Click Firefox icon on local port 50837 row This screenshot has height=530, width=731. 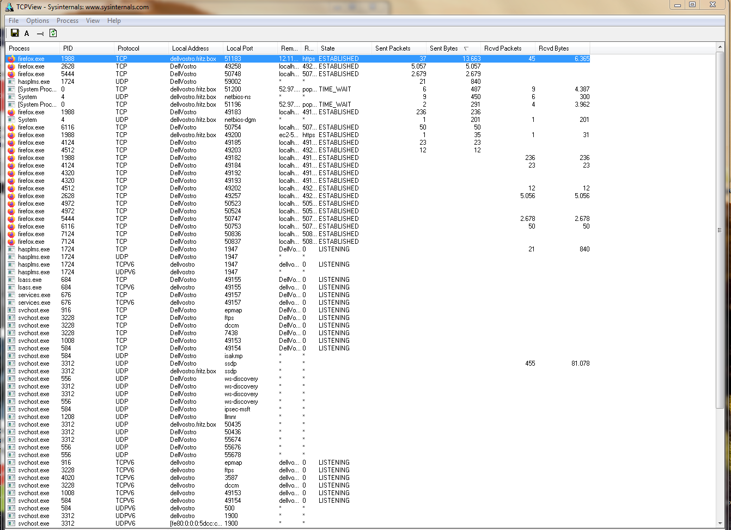coord(11,242)
